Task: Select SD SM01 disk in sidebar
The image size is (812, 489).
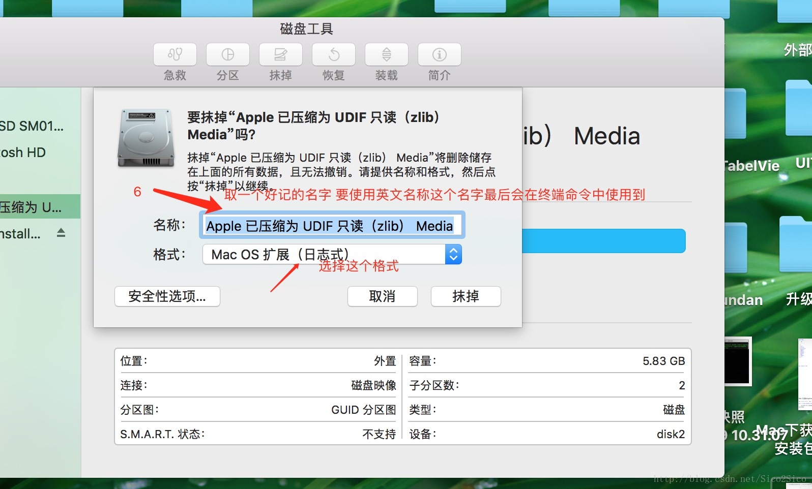Action: pyautogui.click(x=32, y=126)
